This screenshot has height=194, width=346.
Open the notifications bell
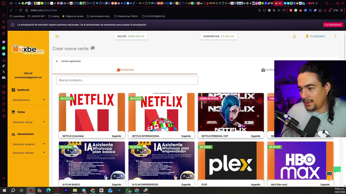[x=294, y=36]
